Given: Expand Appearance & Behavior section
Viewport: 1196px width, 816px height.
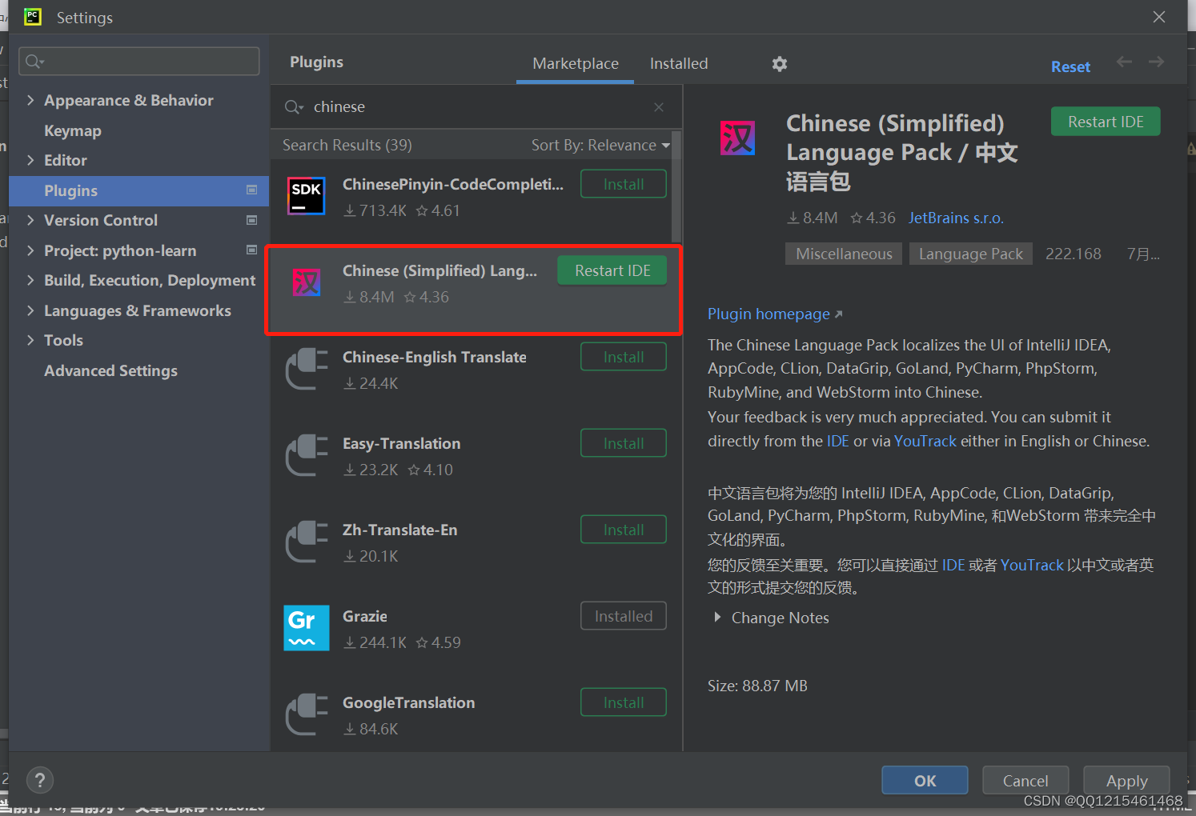Looking at the screenshot, I should pyautogui.click(x=30, y=100).
